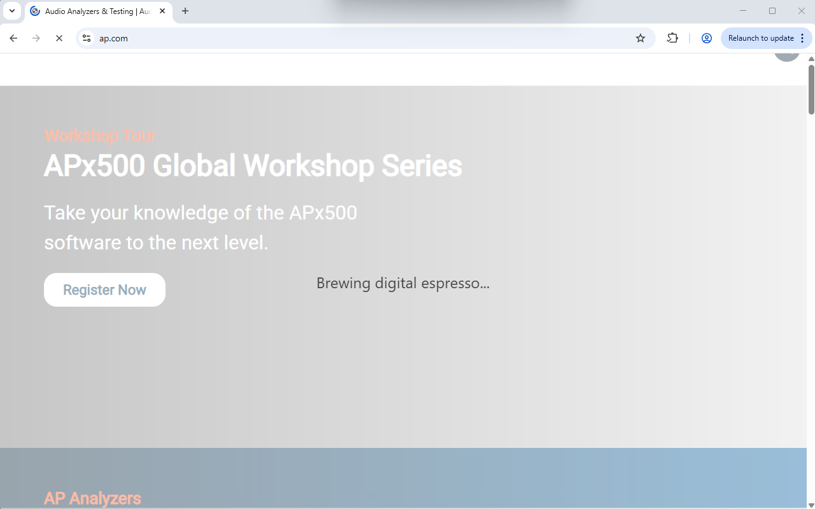This screenshot has width=815, height=509.
Task: Close the Audio Analyzers & Testing tab
Action: (162, 11)
